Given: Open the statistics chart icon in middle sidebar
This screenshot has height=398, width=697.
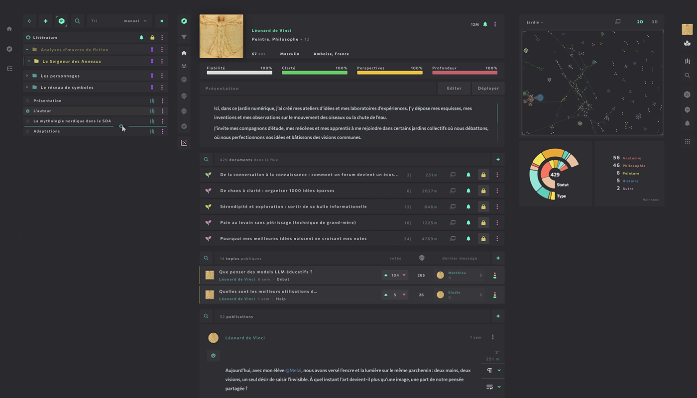Looking at the screenshot, I should coord(184,143).
